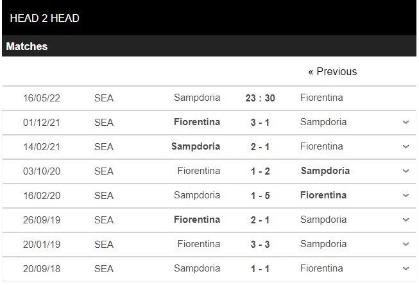The image size is (419, 285).
Task: Click the HEAD 2 HEAD title bar
Action: click(x=45, y=18)
